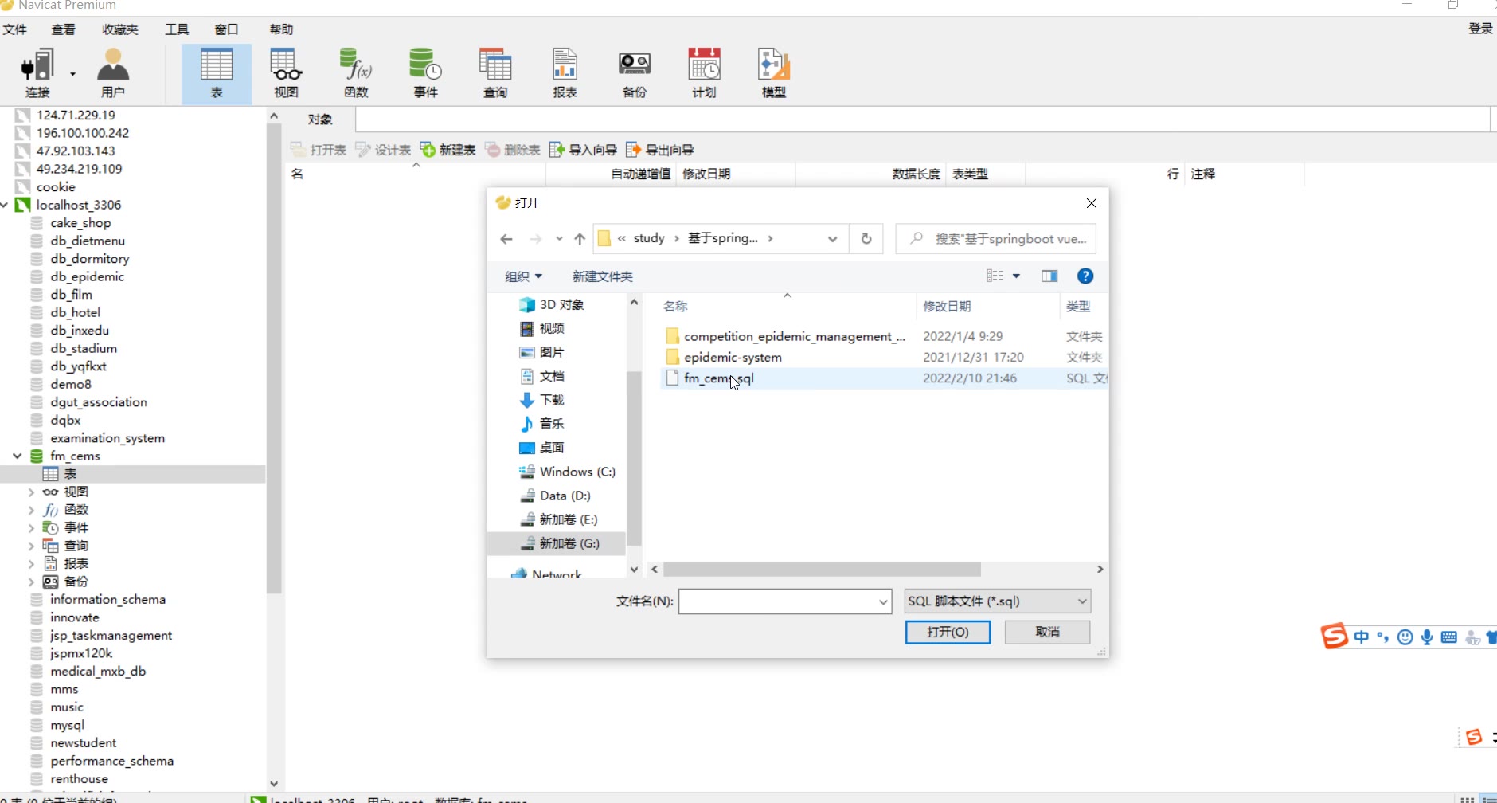Select the Event toolbar icon
Image resolution: width=1497 pixels, height=803 pixels.
tap(425, 73)
